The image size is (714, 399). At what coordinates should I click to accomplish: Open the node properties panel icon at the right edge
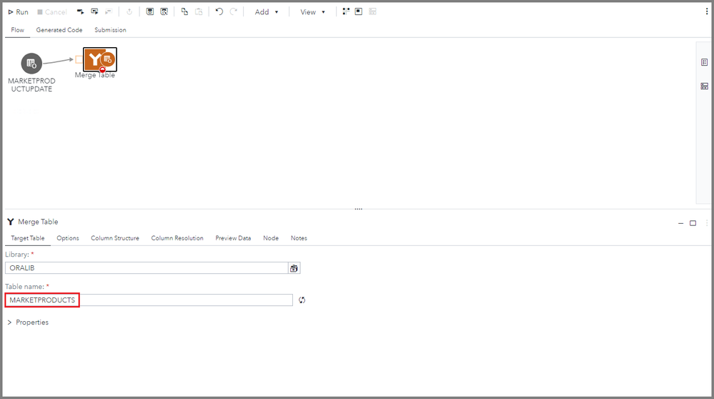point(704,62)
